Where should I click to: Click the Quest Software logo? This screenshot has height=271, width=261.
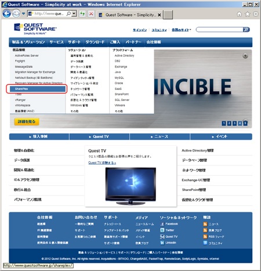[35, 28]
